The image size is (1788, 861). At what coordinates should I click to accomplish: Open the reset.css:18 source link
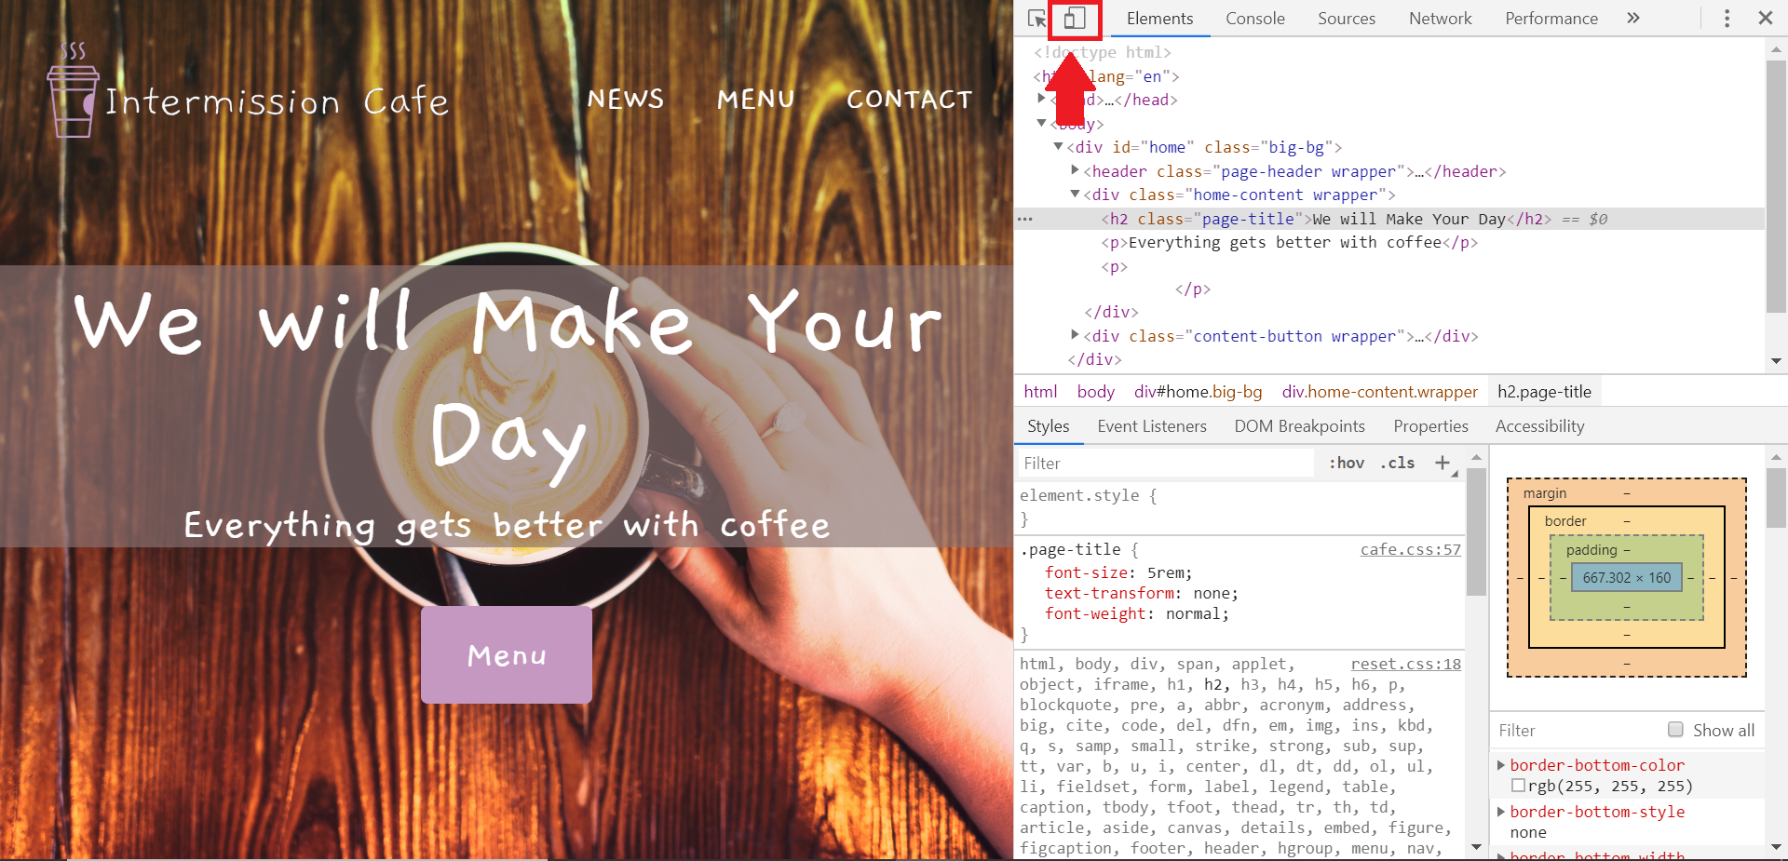click(x=1405, y=664)
